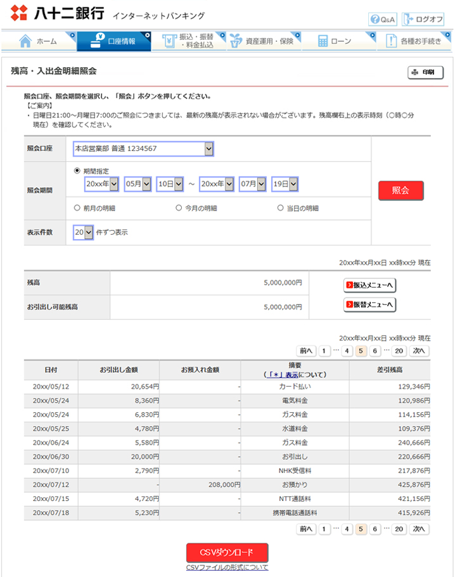Click the 20xx/06/30 date cell
This screenshot has width=455, height=577.
(51, 457)
